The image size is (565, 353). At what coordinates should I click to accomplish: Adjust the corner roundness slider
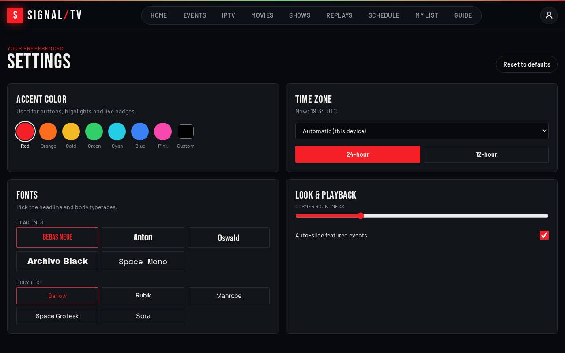[422, 216]
